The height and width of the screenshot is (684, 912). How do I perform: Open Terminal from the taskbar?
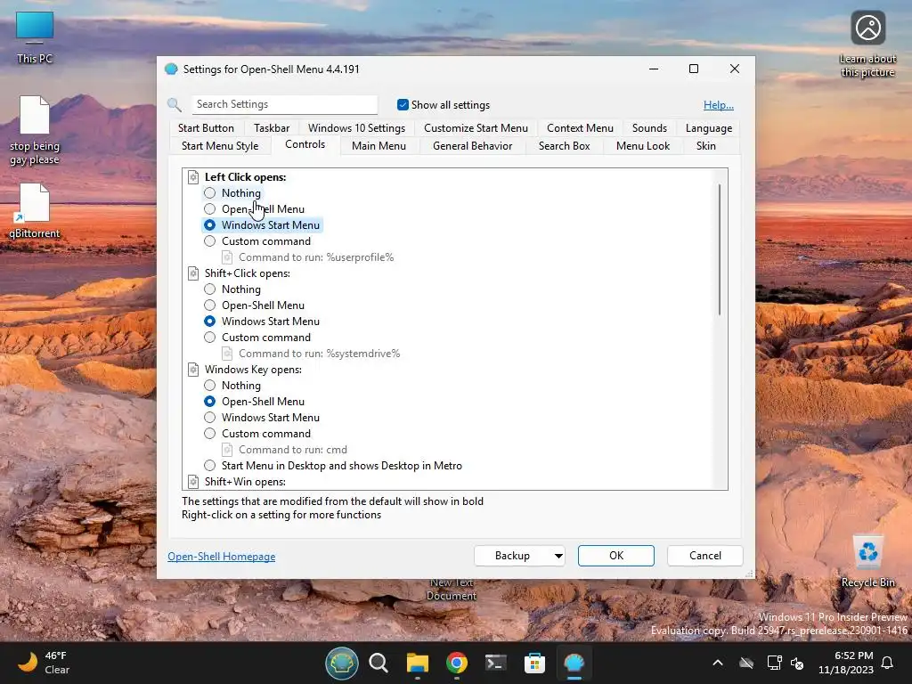495,663
